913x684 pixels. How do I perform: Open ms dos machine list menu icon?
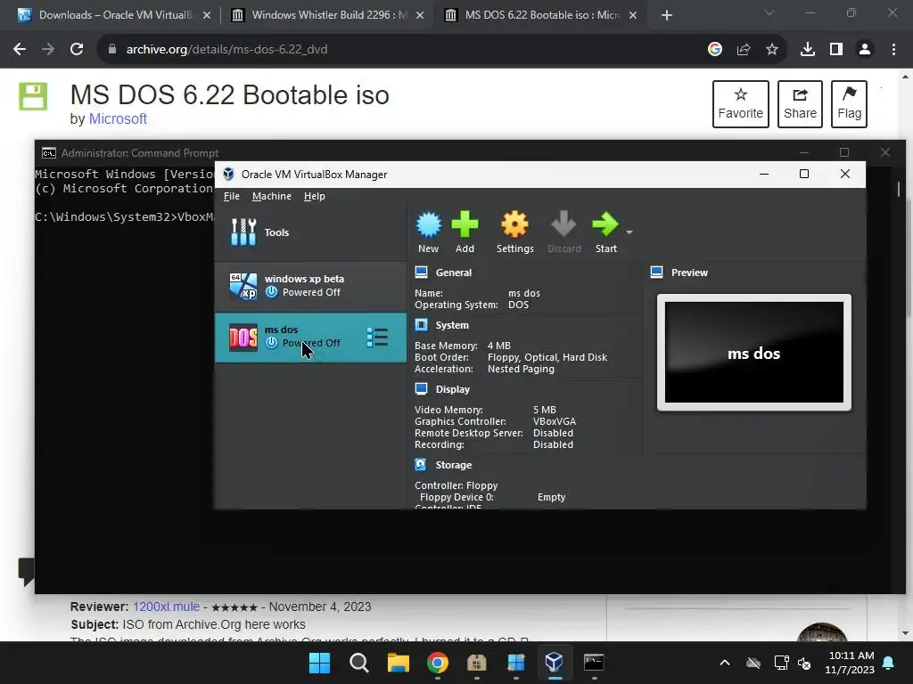377,338
